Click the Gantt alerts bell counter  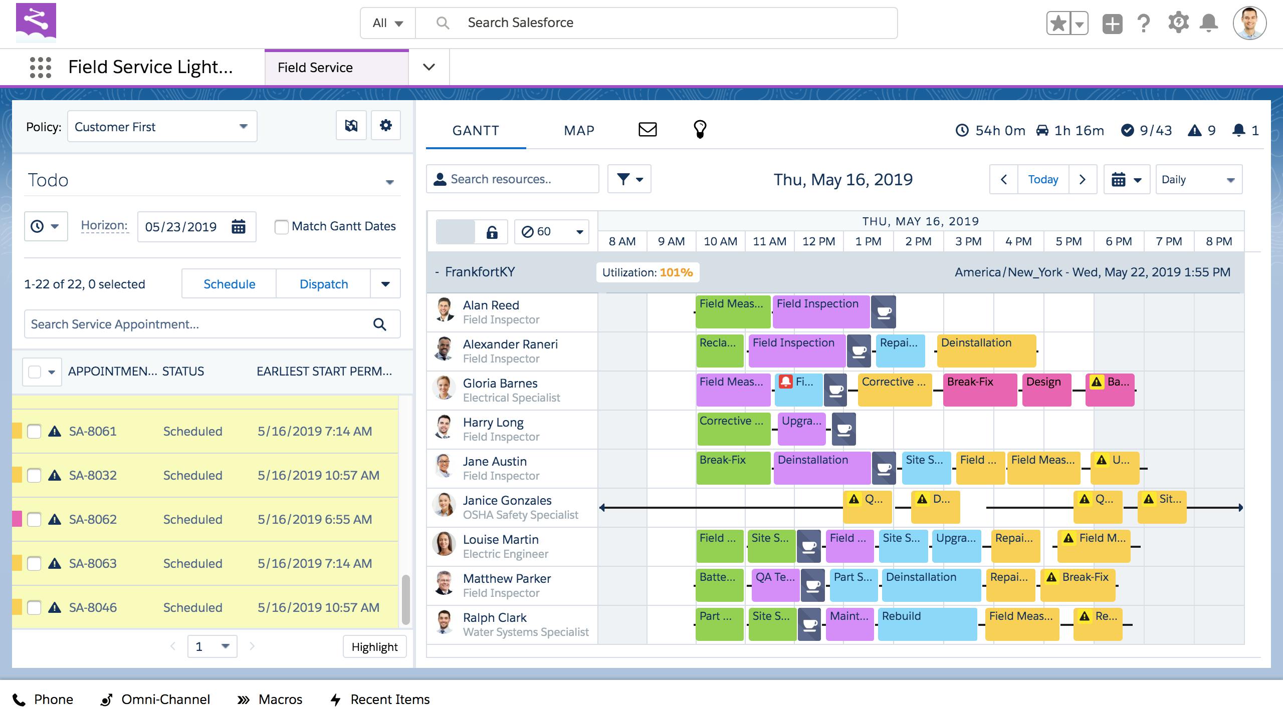(1245, 131)
